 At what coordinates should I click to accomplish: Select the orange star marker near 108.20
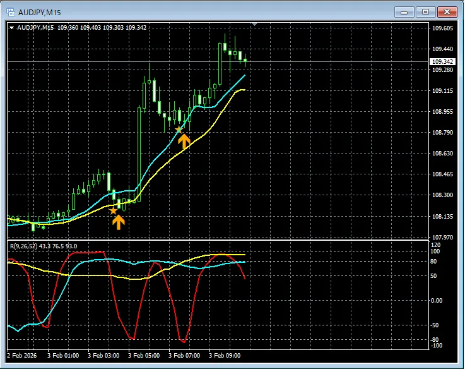point(114,210)
